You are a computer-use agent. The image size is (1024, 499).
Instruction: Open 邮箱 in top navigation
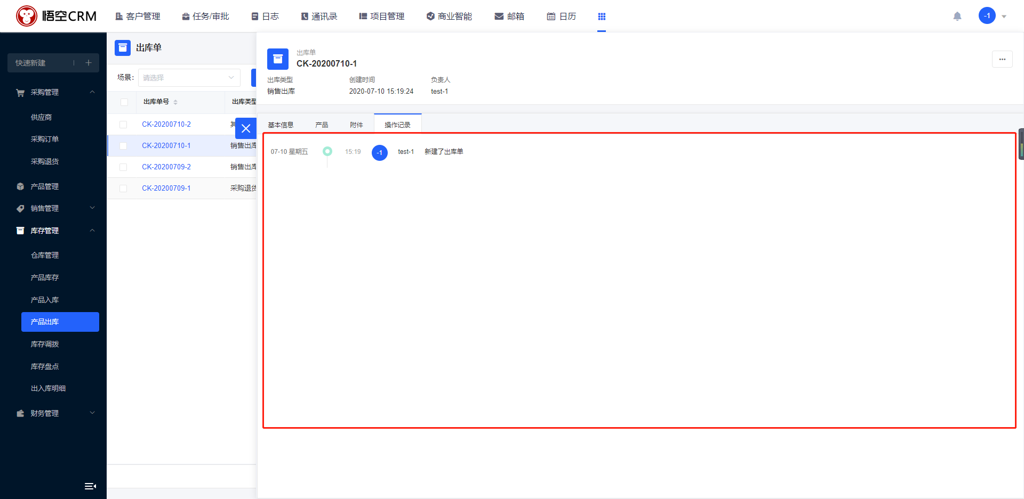pyautogui.click(x=509, y=17)
